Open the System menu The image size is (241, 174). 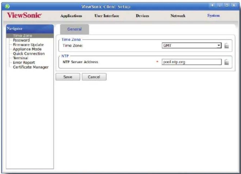point(214,15)
